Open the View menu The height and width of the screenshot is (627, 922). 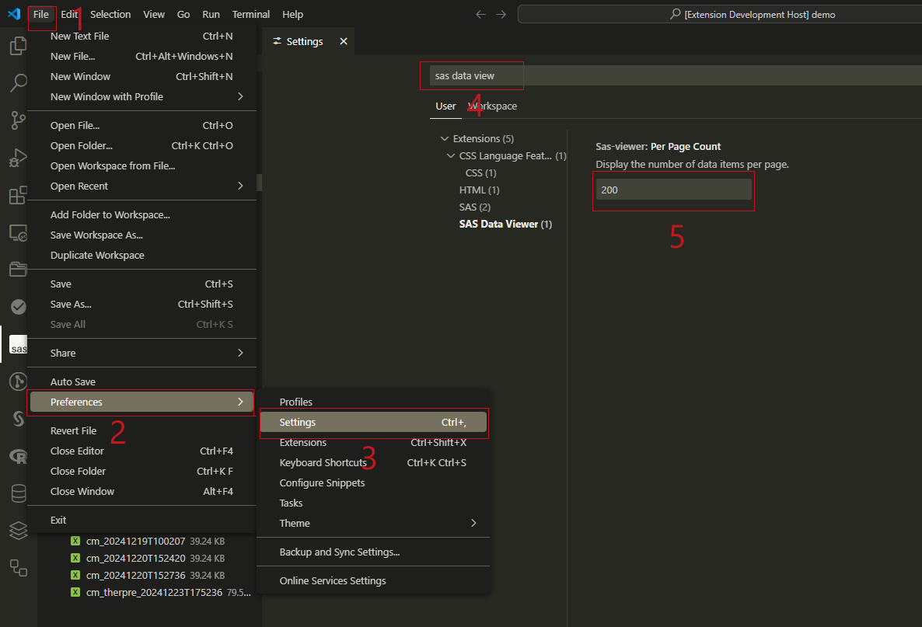154,14
